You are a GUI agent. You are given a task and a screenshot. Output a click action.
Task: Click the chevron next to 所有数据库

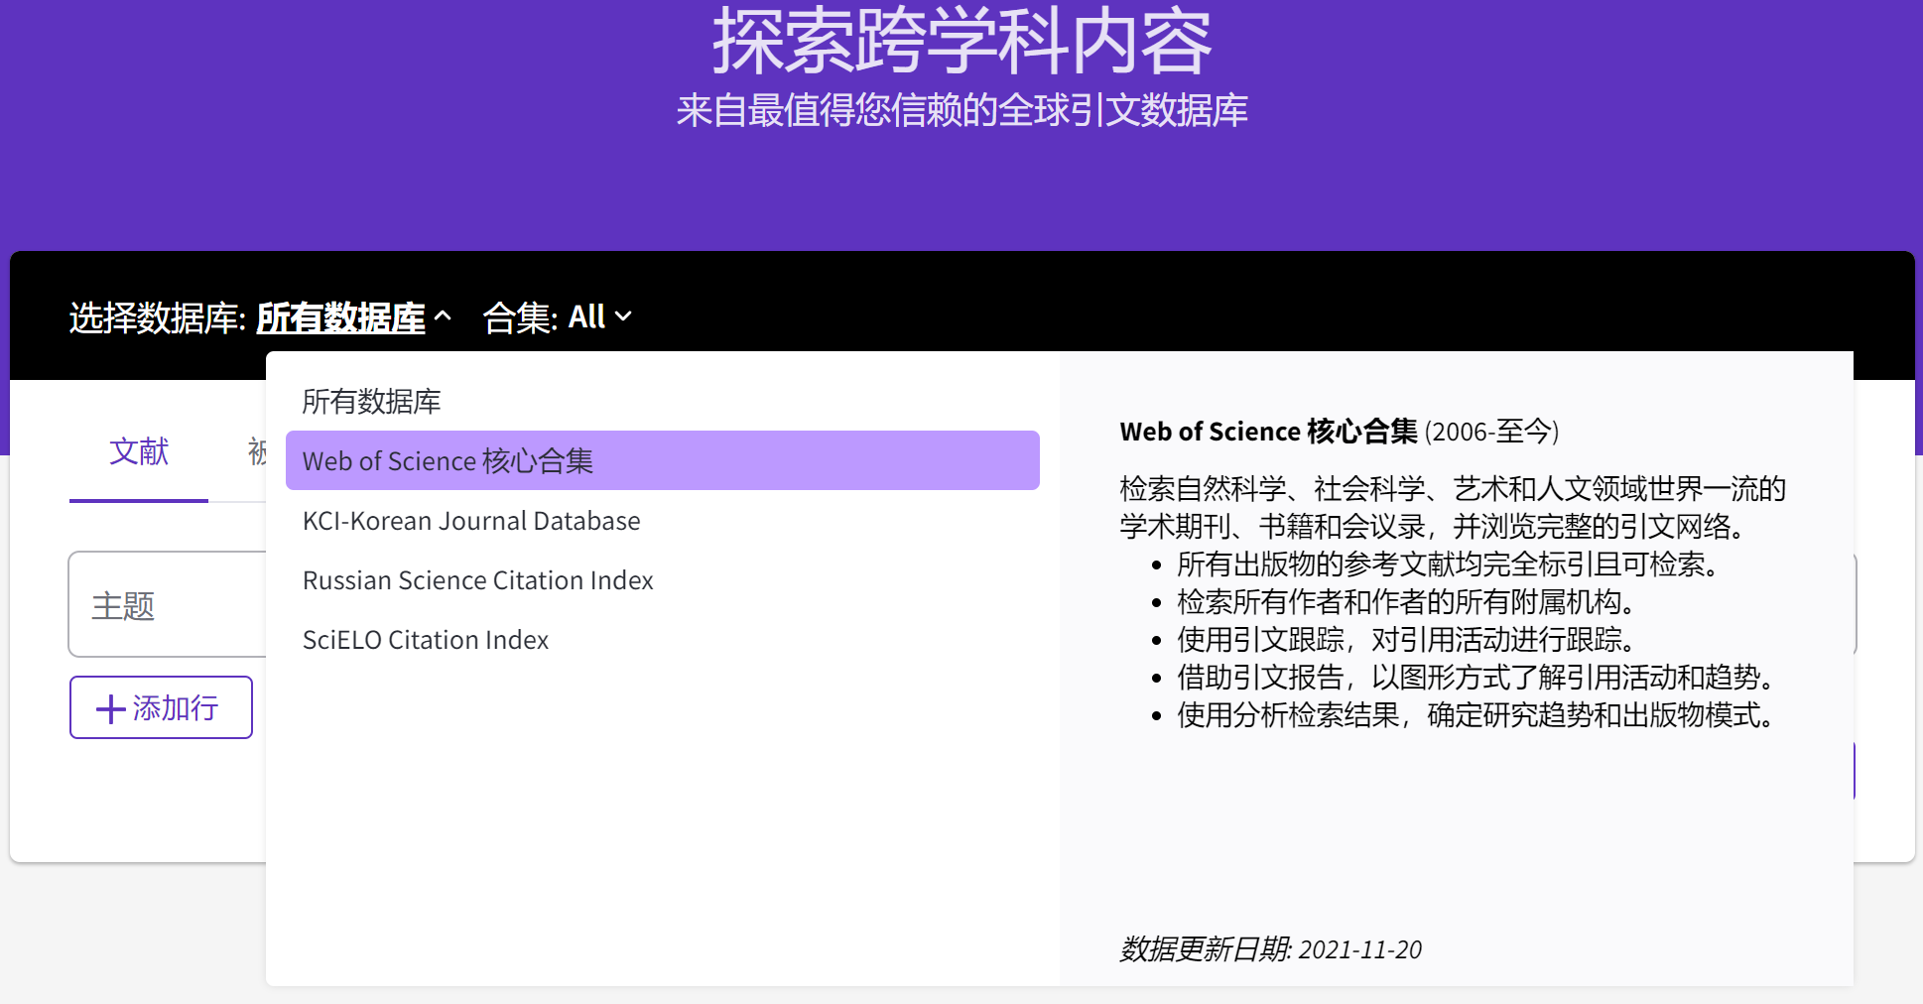click(x=444, y=317)
